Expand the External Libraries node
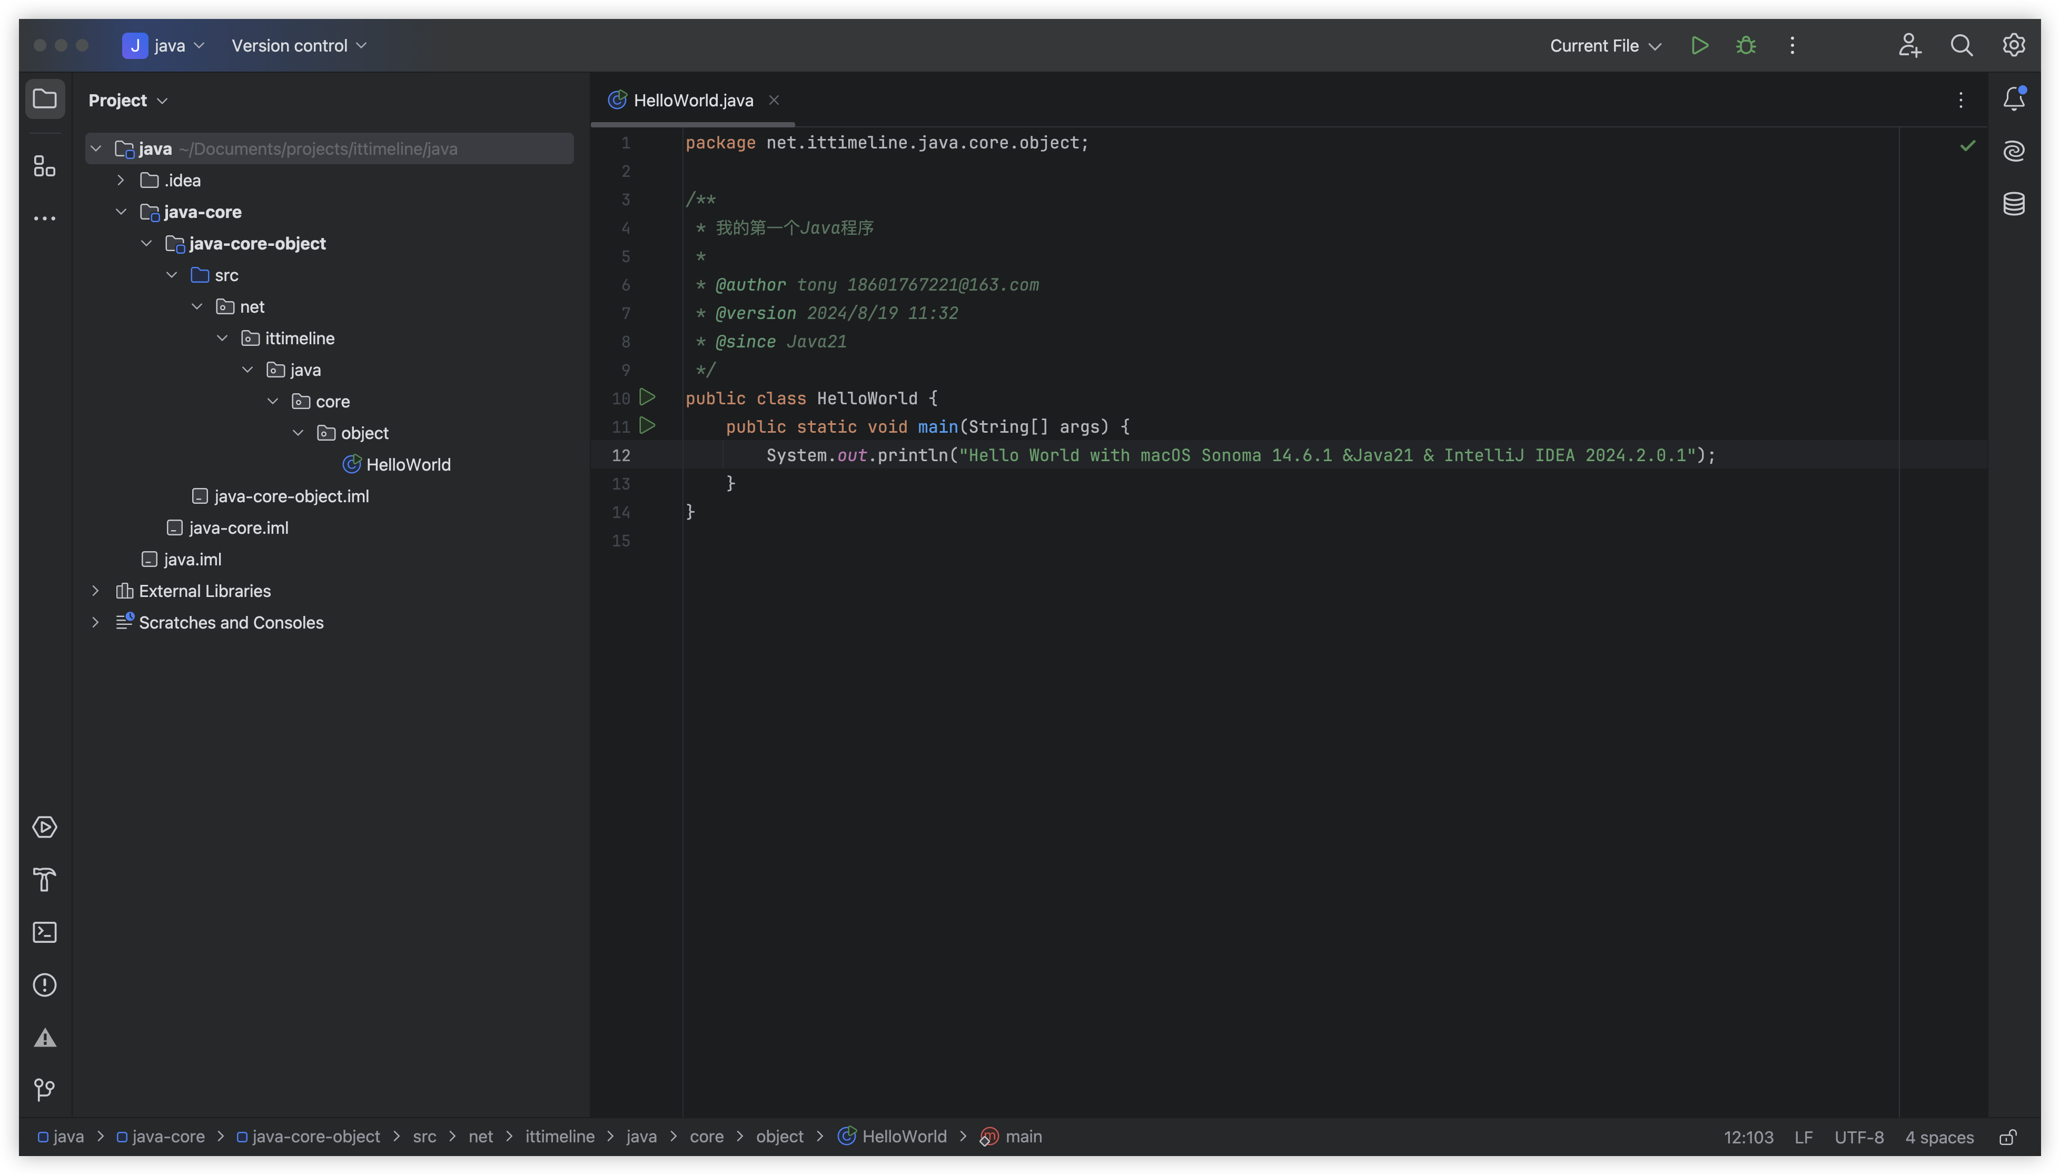Viewport: 2060px width, 1175px height. 95,591
